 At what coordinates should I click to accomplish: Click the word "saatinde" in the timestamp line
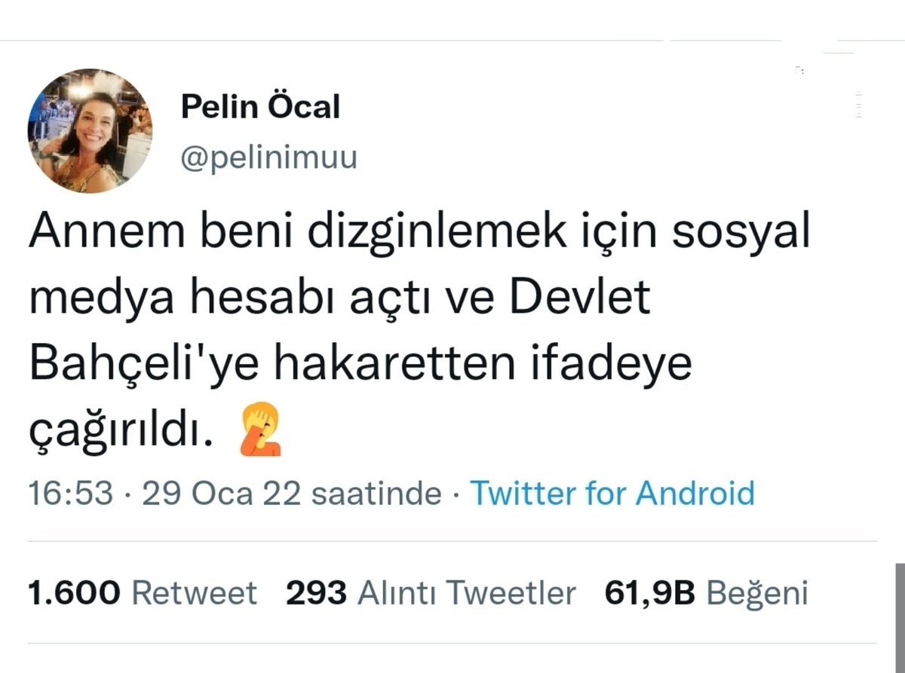(376, 494)
